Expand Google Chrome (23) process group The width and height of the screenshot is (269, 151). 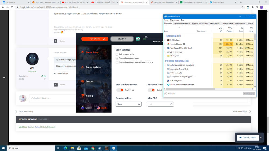165,44
